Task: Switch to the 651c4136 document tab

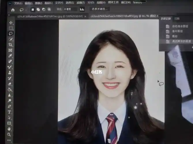Action: coord(50,16)
